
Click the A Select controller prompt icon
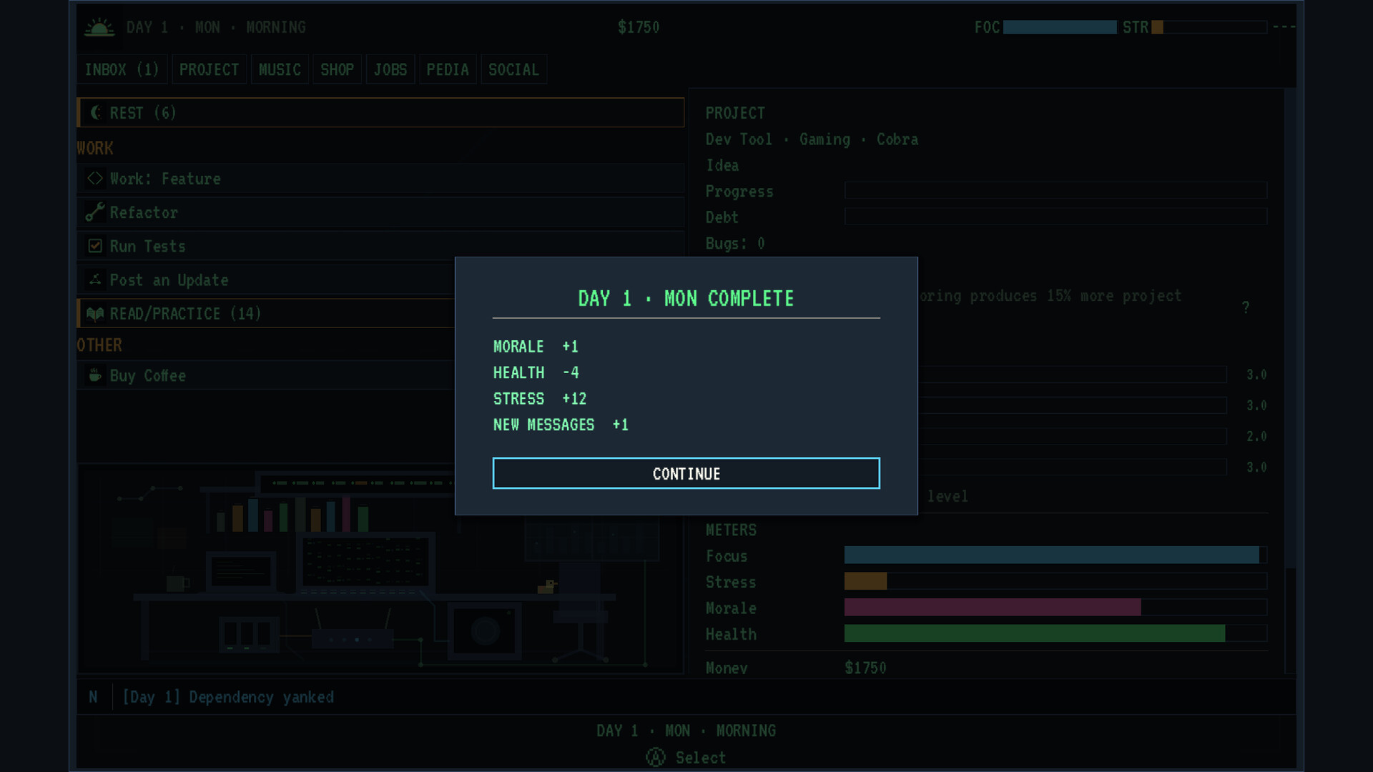click(655, 757)
